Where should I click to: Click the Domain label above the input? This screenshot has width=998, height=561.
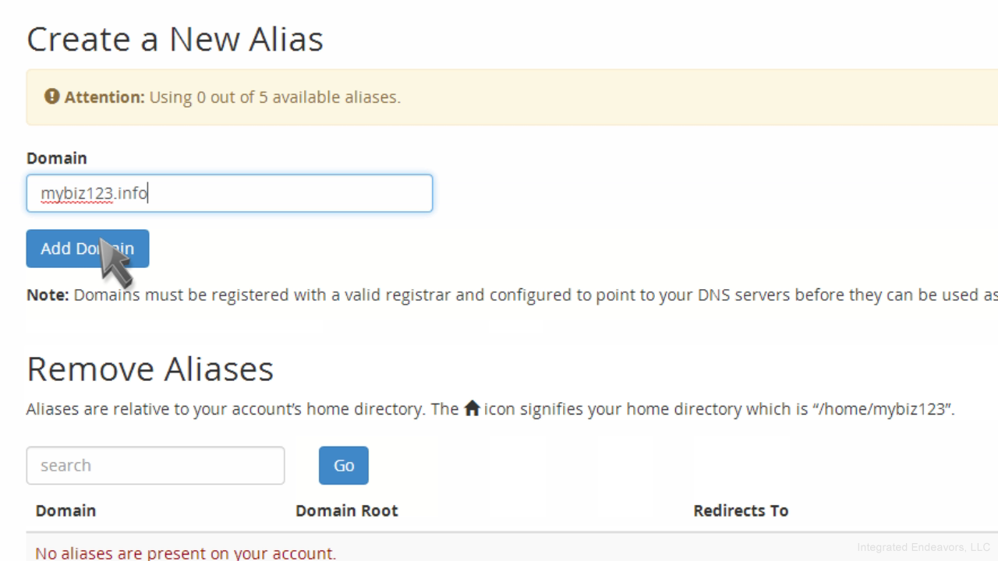57,158
